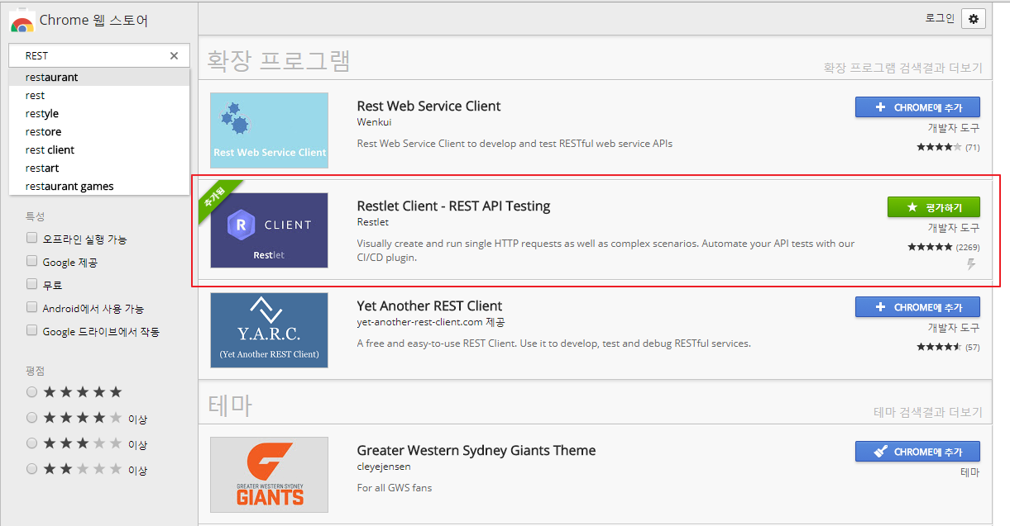1010x526 pixels.
Task: Add Rest Web Service Client to Chrome
Action: pos(917,107)
